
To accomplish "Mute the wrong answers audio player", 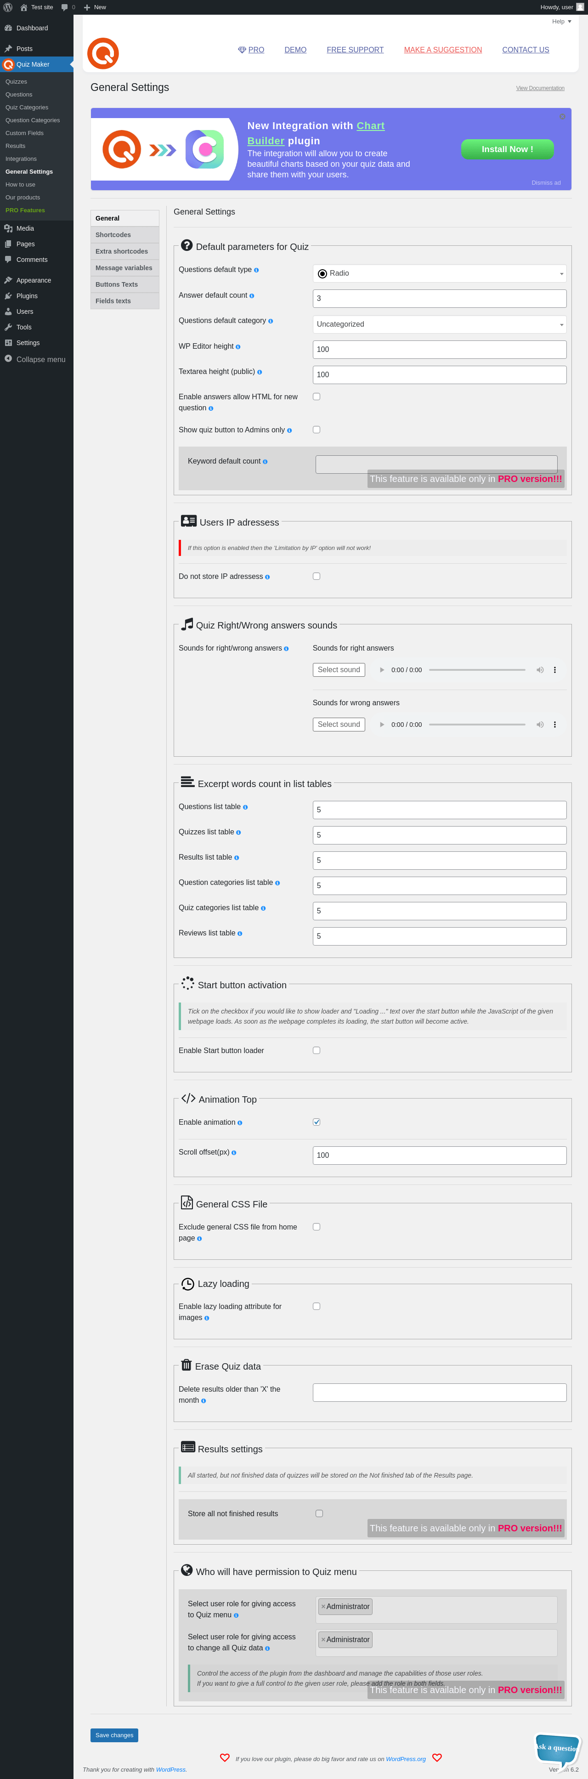I will pyautogui.click(x=540, y=725).
